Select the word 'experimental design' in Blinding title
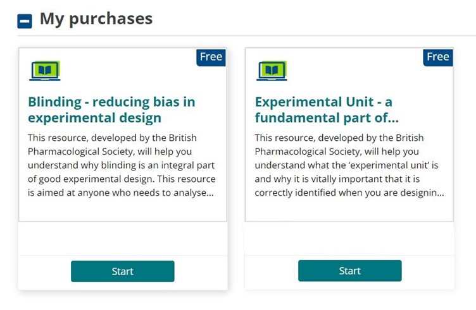This screenshot has width=476, height=310. (94, 118)
